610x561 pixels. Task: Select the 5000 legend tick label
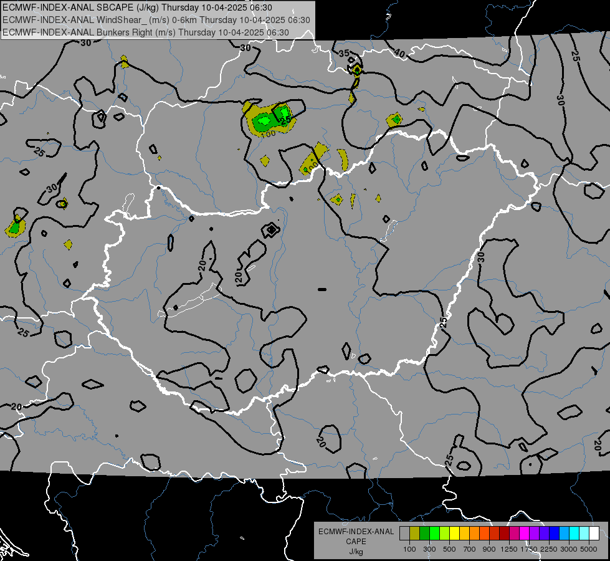tap(589, 549)
